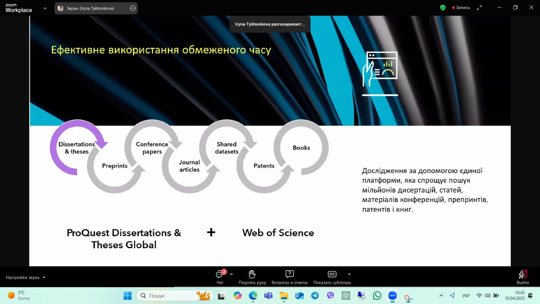The width and height of the screenshot is (540, 304).
Task: Open Telegram from the taskbar
Action: coord(315,296)
